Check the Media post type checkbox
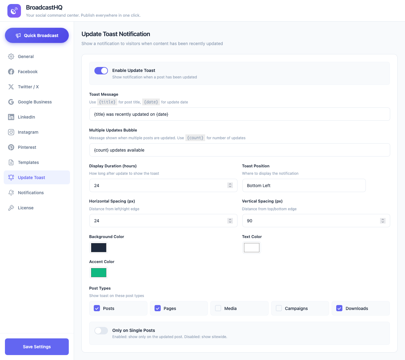Viewport: 405px width, 360px height. tap(218, 308)
